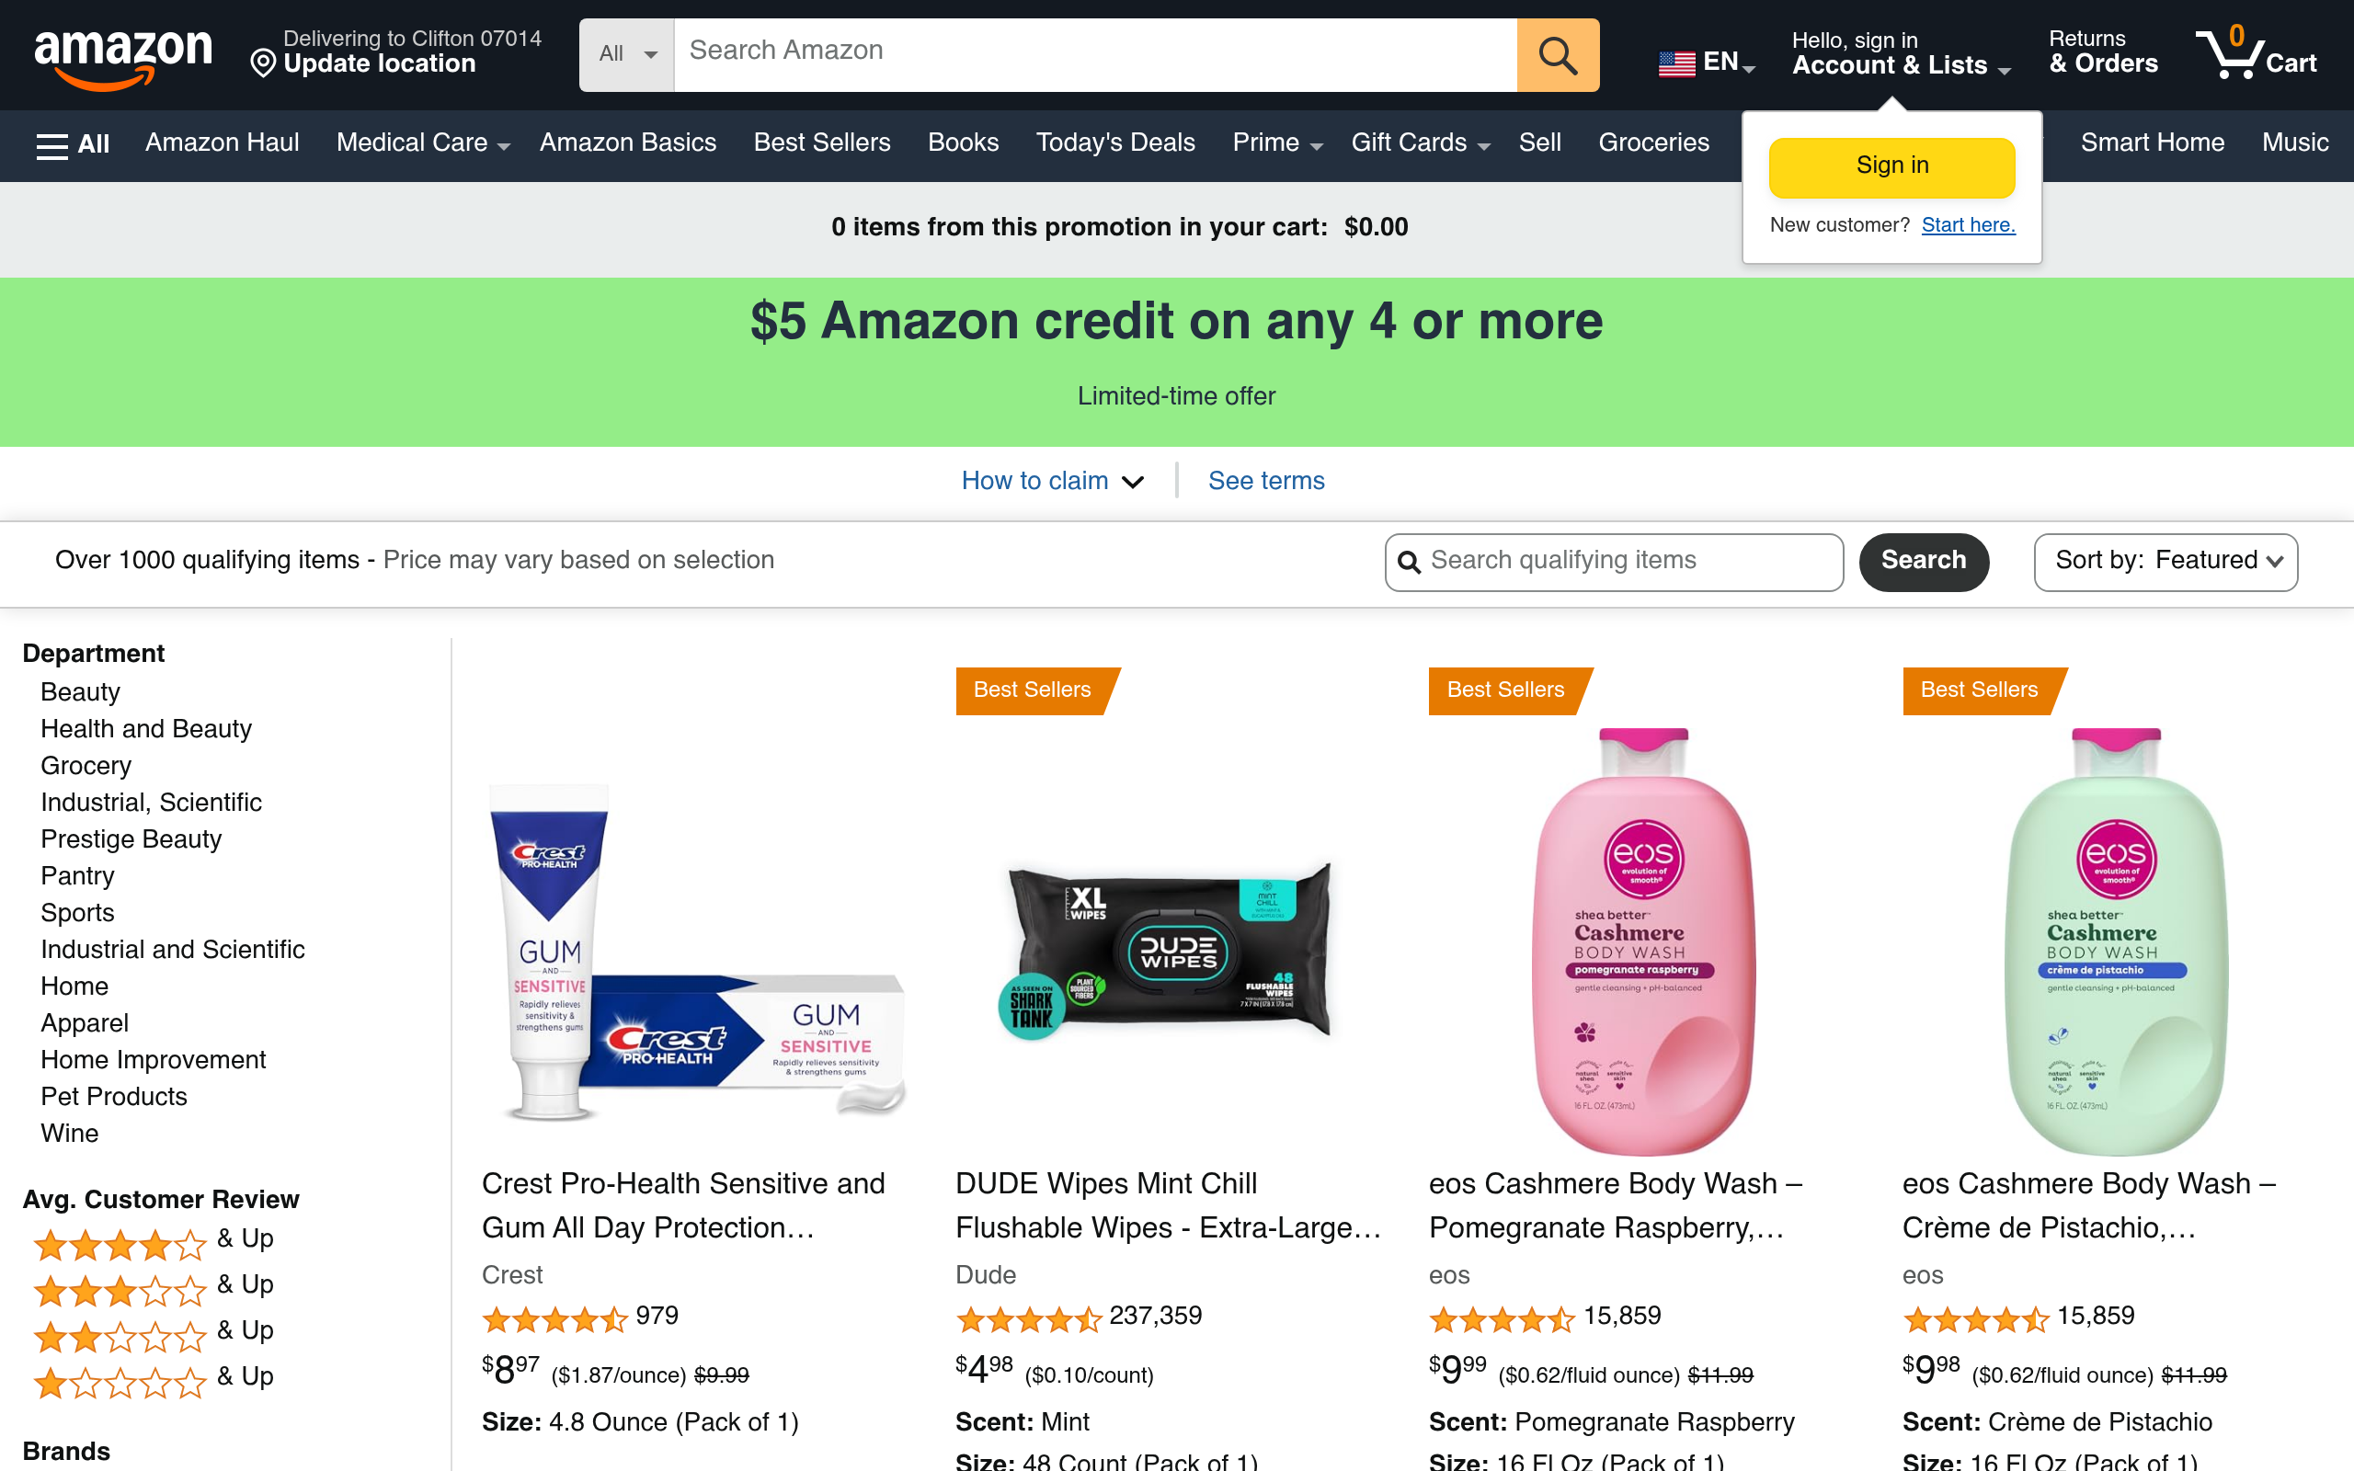Open the DUDE Wipes product image

coord(1168,950)
